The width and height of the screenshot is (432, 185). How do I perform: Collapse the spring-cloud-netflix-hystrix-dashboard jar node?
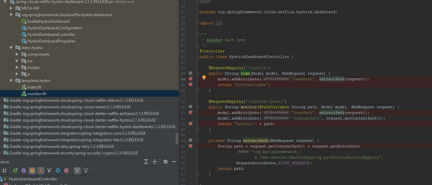[x=6, y=2]
